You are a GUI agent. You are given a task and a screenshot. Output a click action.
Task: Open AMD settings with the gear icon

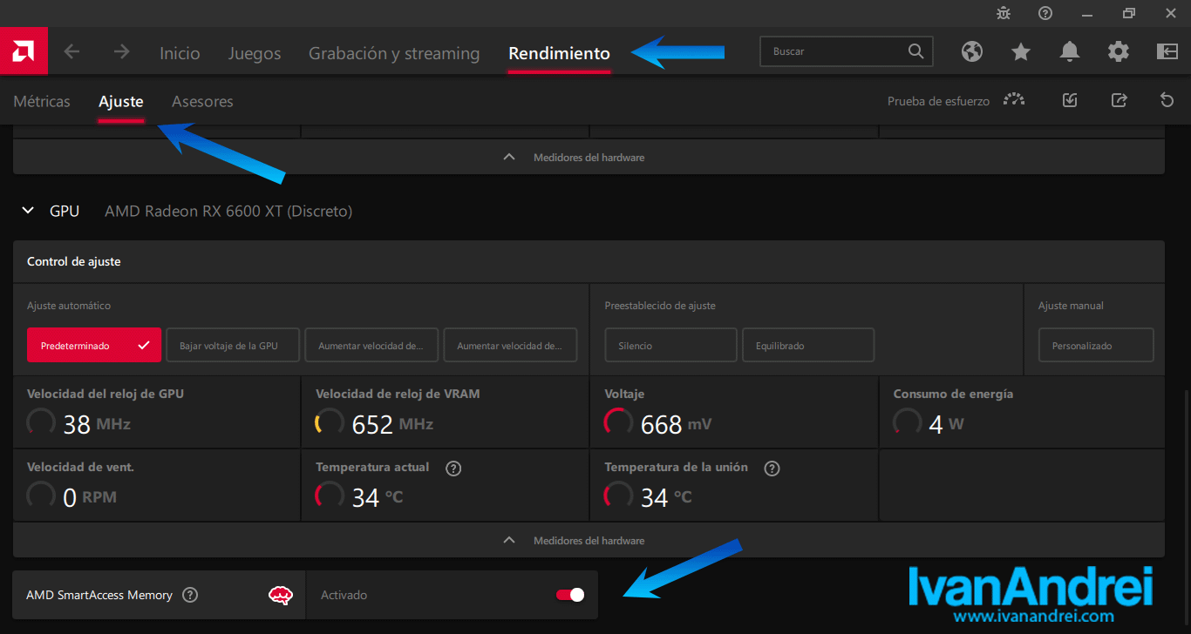[x=1119, y=51]
